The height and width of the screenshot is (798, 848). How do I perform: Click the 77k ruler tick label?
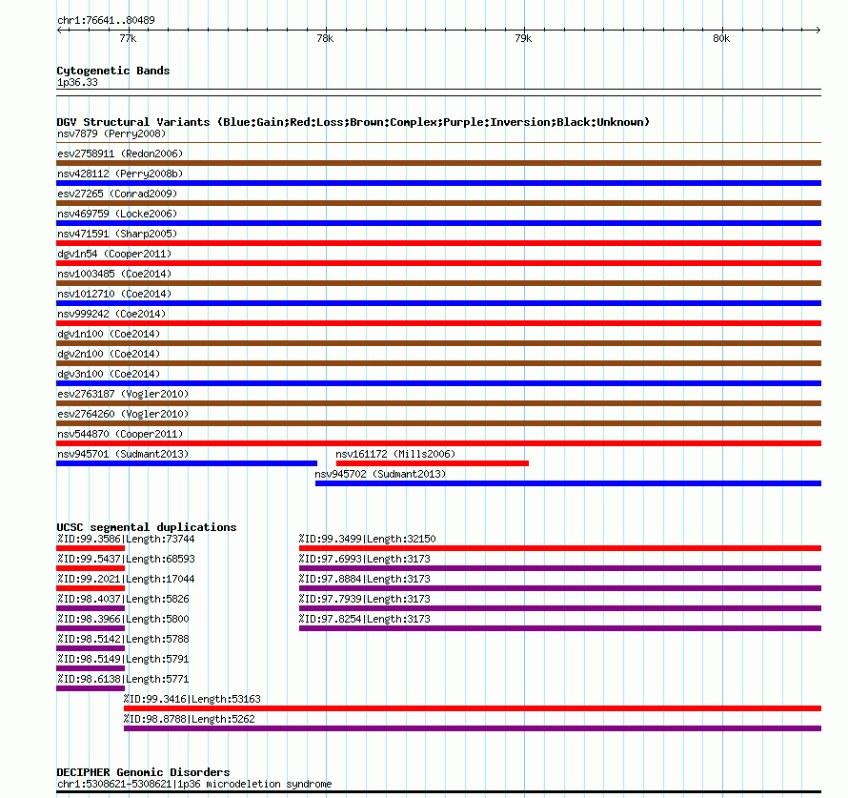click(128, 38)
